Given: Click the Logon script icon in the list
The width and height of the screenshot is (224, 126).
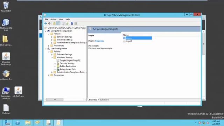Looking at the screenshot, I should [x=124, y=38].
